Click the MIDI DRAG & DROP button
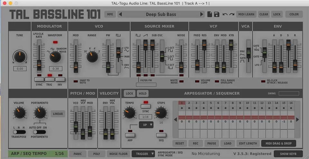The width and height of the screenshot is (309, 159). pyautogui.click(x=279, y=144)
